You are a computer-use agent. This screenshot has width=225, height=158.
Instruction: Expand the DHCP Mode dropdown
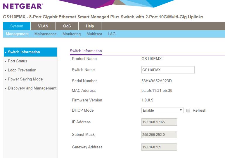pyautogui.click(x=162, y=110)
